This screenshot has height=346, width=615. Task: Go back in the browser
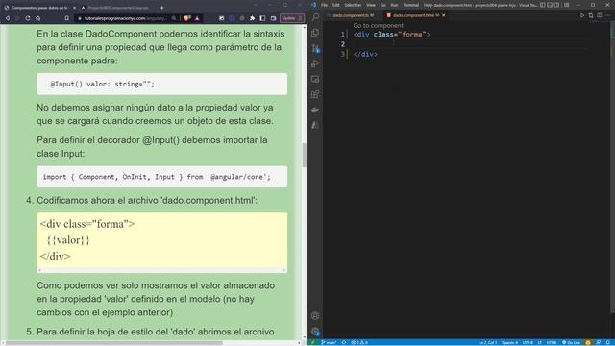click(7, 18)
